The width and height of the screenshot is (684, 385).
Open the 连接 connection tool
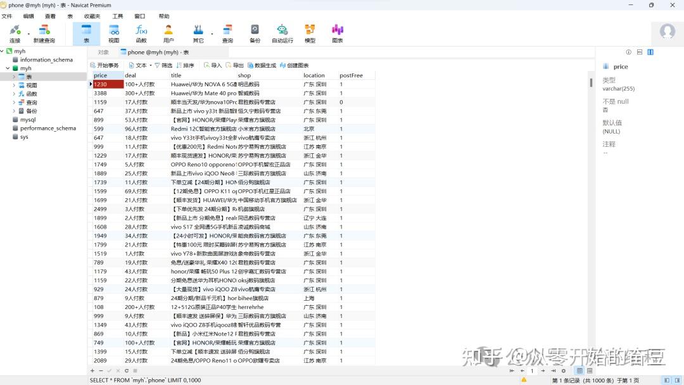pyautogui.click(x=15, y=34)
